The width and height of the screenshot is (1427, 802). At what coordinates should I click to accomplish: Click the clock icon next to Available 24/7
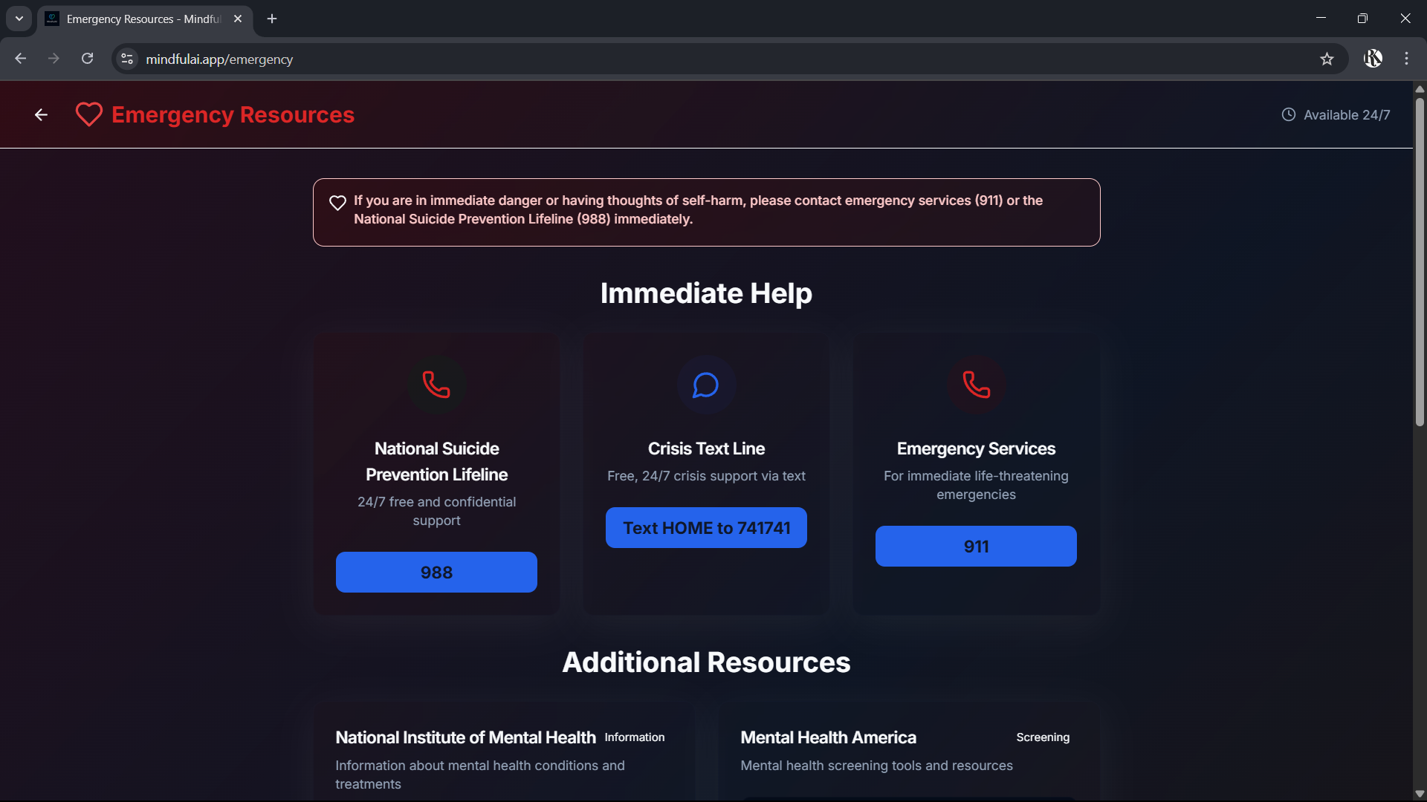1289,114
